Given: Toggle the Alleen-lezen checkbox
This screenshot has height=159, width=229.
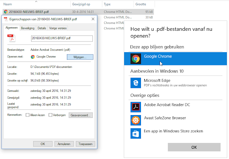Looking at the screenshot, I should click(x=28, y=115).
